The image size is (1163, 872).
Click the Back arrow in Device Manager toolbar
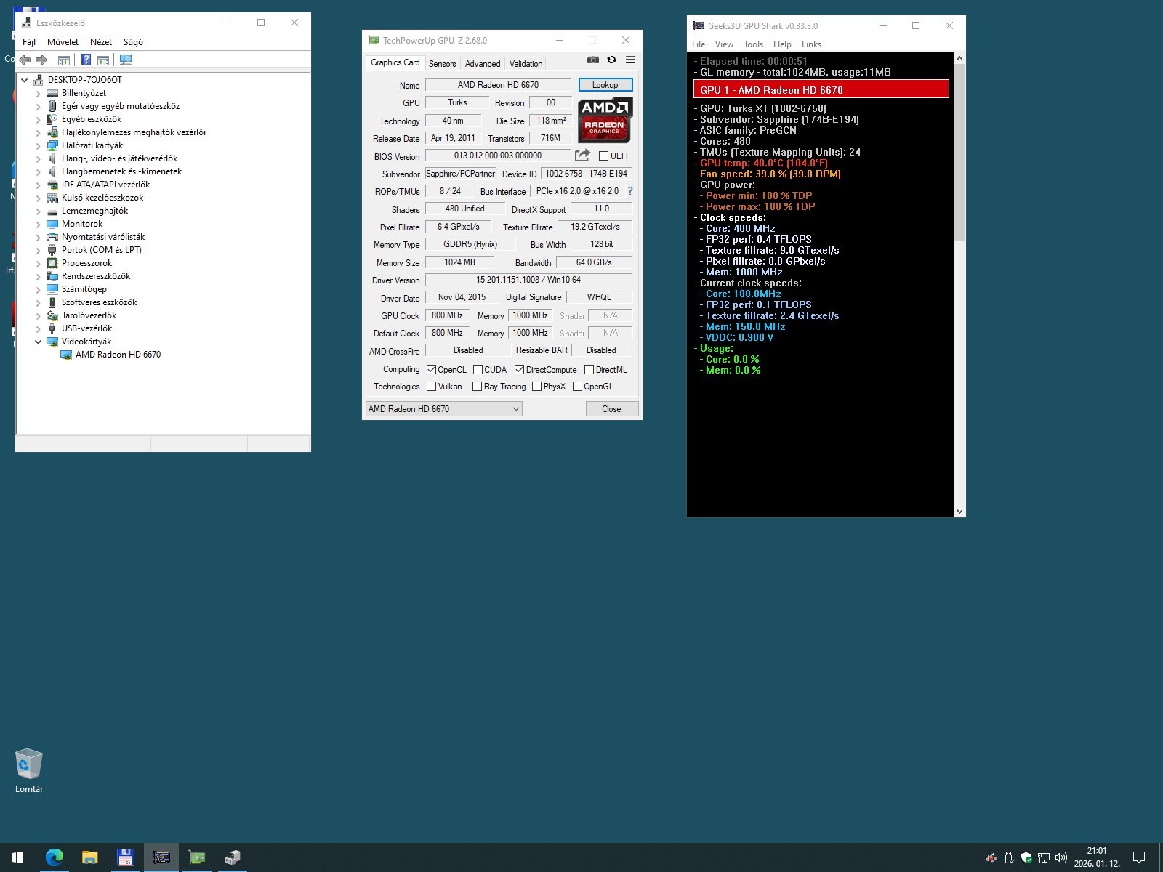coord(25,60)
